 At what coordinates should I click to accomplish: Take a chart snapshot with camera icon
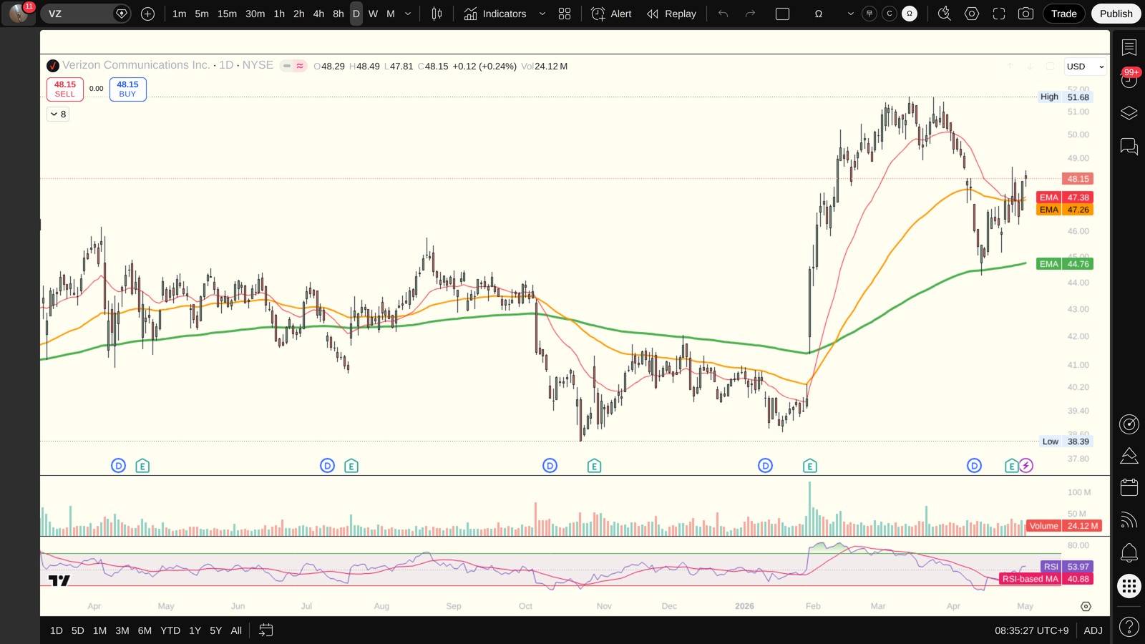pos(1025,14)
